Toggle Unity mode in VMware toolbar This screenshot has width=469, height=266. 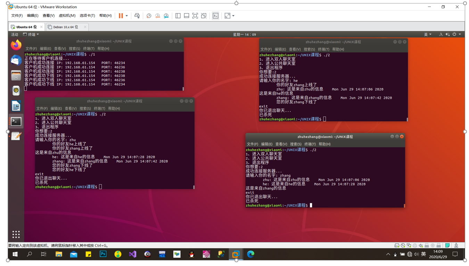(204, 16)
